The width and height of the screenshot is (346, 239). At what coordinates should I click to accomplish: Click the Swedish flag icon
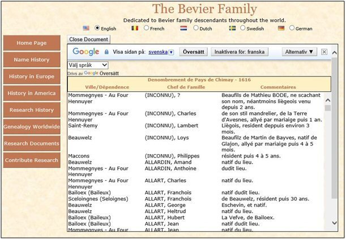232,28
